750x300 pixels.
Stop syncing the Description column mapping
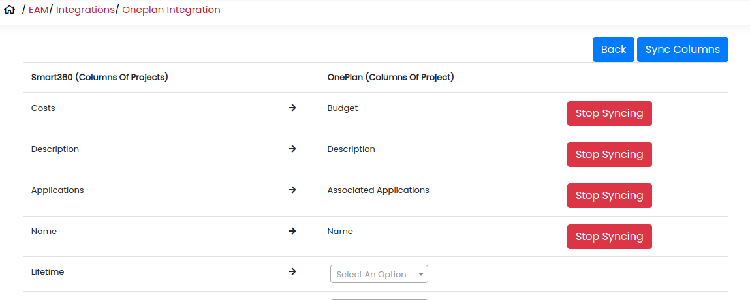pyautogui.click(x=610, y=155)
